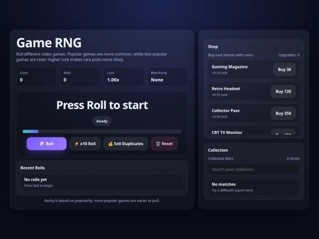Click the Collection heading

click(x=218, y=150)
